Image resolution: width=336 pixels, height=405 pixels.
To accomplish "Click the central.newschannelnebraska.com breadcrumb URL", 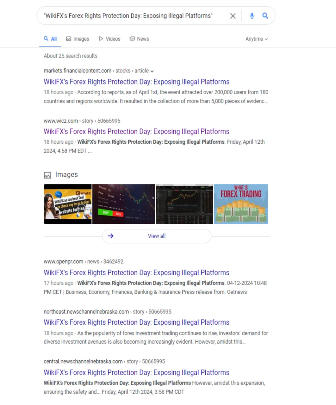I will pyautogui.click(x=104, y=361).
